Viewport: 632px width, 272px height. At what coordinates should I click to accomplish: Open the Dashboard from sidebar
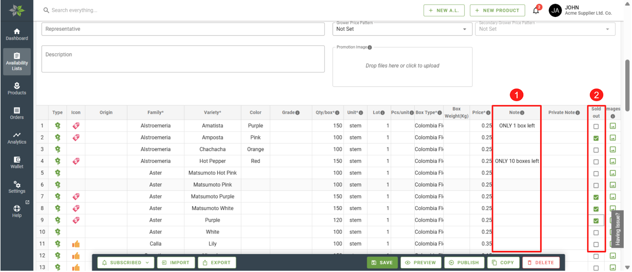coord(17,34)
